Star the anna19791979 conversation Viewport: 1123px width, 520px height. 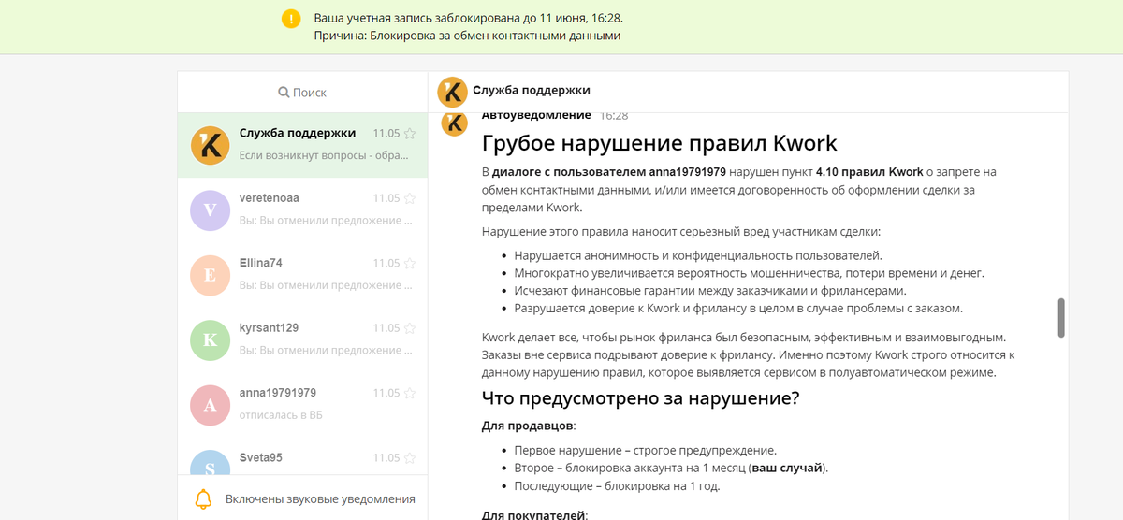pyautogui.click(x=409, y=393)
